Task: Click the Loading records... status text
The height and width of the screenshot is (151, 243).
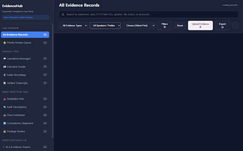Action: pos(230,5)
